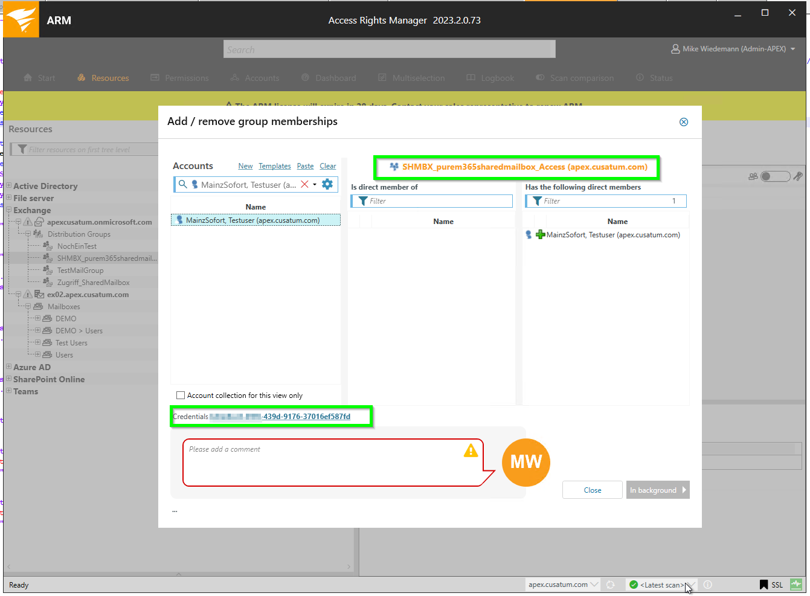Click the direct members filter field
The height and width of the screenshot is (596, 810).
click(x=606, y=201)
